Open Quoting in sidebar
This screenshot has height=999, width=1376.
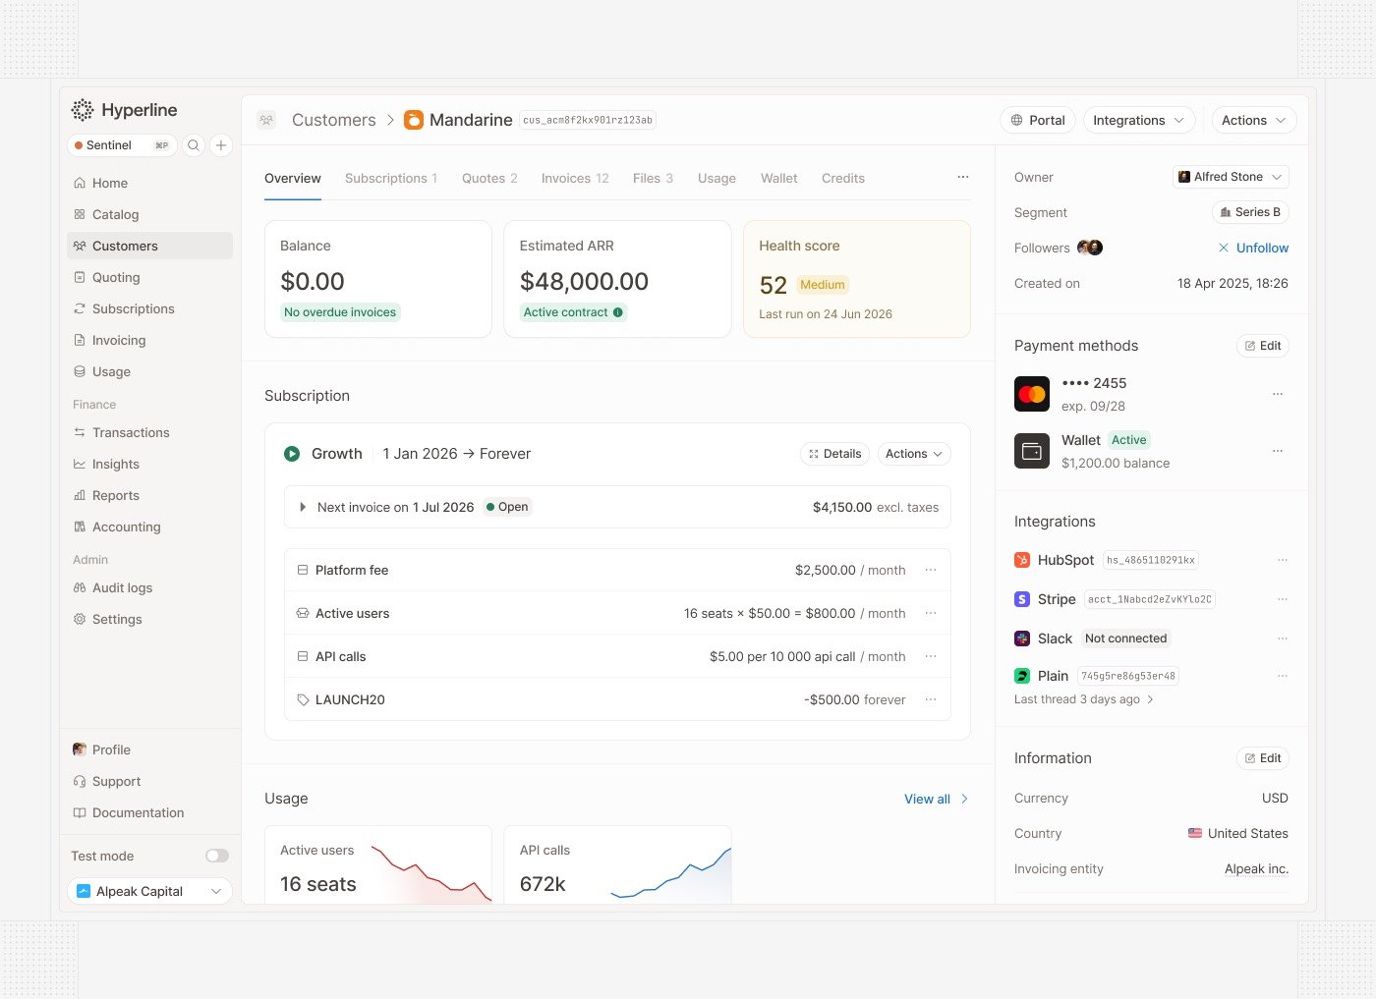[x=149, y=277]
